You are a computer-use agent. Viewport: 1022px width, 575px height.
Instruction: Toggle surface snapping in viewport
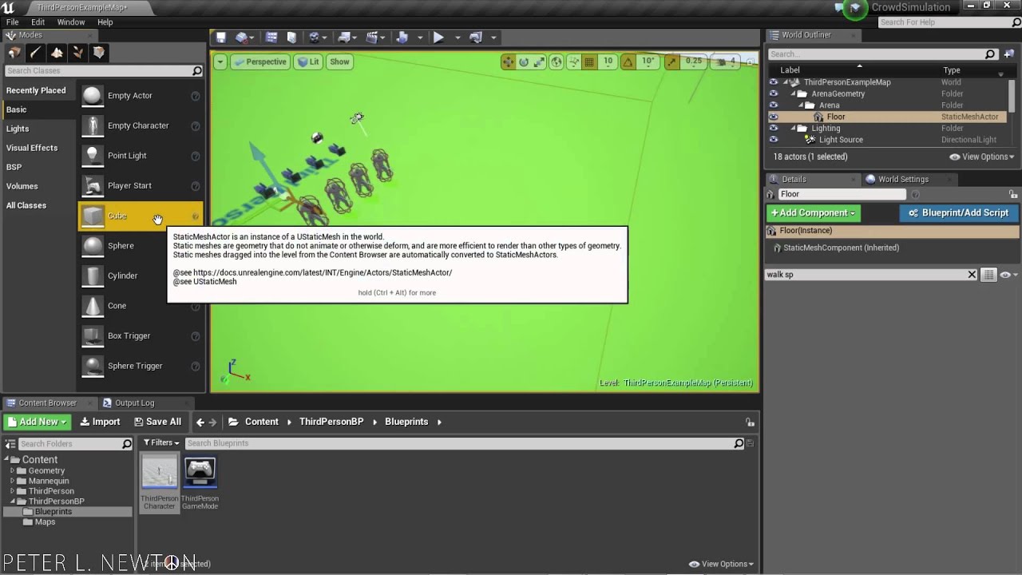click(573, 61)
